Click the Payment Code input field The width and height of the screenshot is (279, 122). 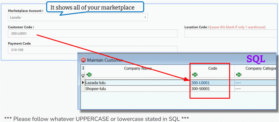[x=93, y=50]
